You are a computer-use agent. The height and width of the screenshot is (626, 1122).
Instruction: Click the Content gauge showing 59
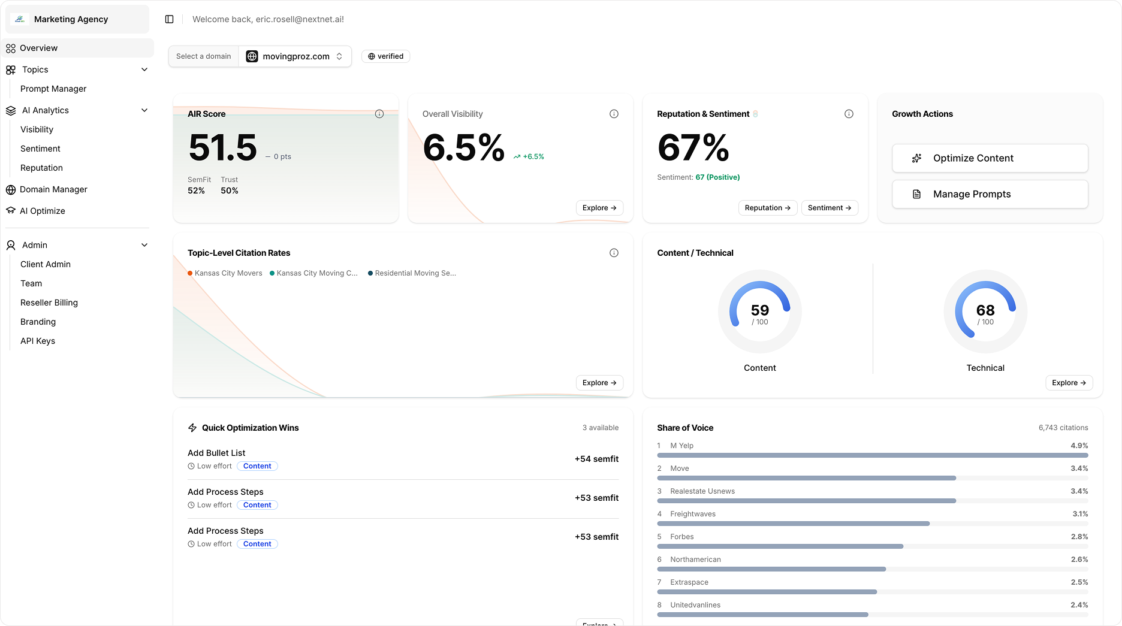click(759, 312)
